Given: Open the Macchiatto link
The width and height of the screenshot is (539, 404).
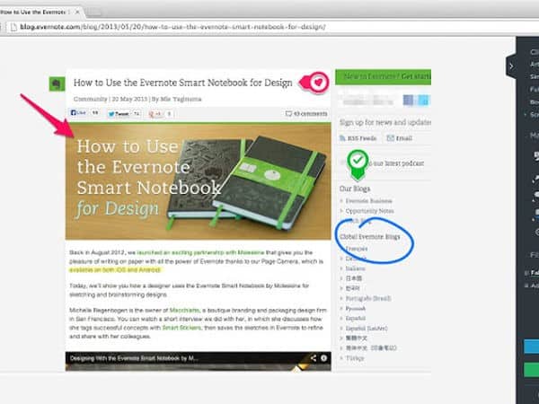Looking at the screenshot, I should pos(184,311).
